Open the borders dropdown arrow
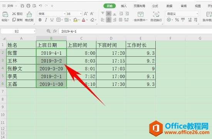This screenshot has height=139, width=212. 62,20
